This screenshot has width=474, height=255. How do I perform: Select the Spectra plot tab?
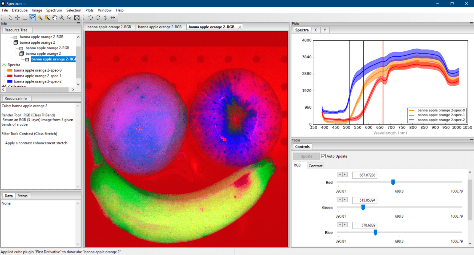point(302,30)
